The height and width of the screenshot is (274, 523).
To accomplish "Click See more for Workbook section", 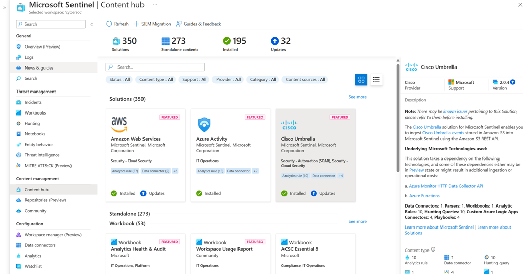I will [358, 222].
